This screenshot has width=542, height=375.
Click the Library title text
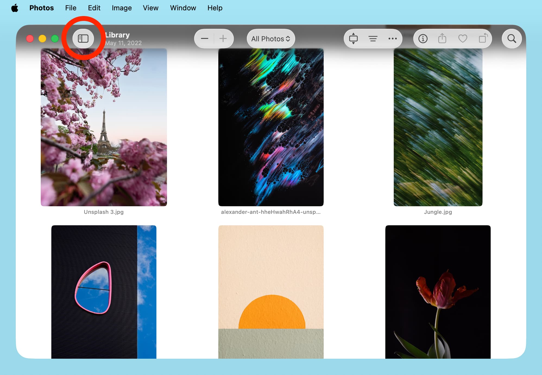pyautogui.click(x=117, y=35)
